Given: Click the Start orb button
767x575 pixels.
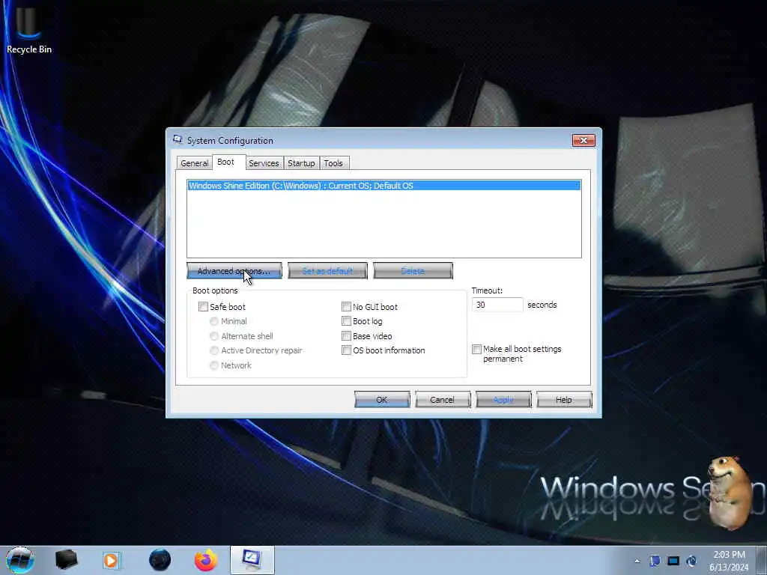Looking at the screenshot, I should tap(20, 560).
